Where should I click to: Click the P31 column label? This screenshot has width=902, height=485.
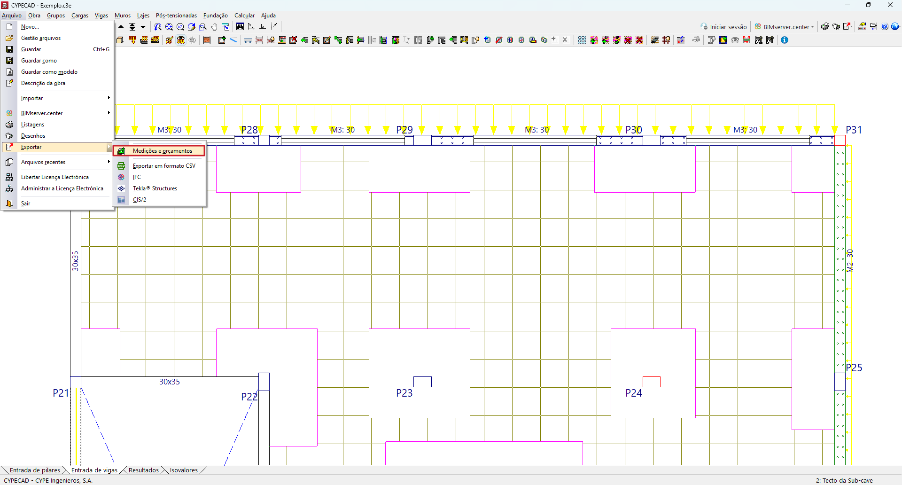(854, 130)
